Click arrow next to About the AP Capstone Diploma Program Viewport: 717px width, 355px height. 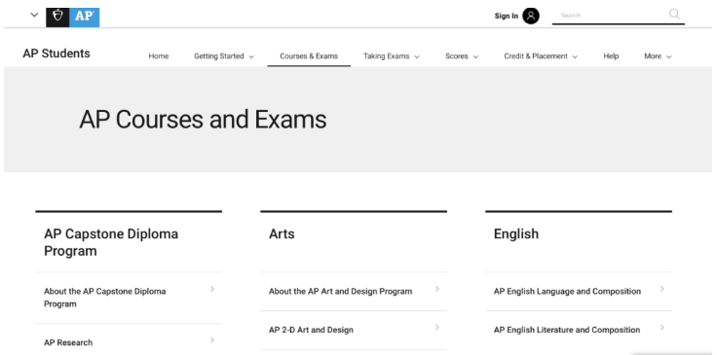click(212, 289)
